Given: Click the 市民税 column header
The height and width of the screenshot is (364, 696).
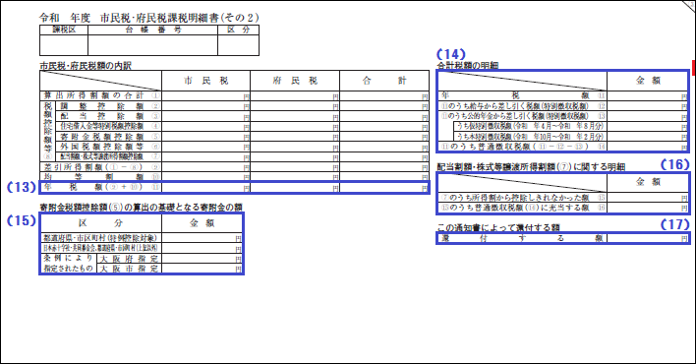Looking at the screenshot, I should coord(206,81).
